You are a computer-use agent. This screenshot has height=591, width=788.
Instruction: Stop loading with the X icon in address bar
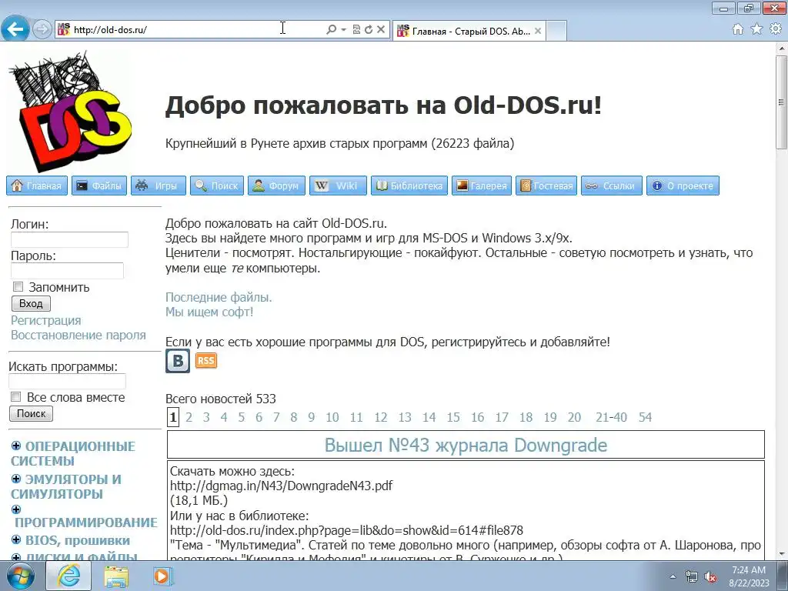coord(381,30)
